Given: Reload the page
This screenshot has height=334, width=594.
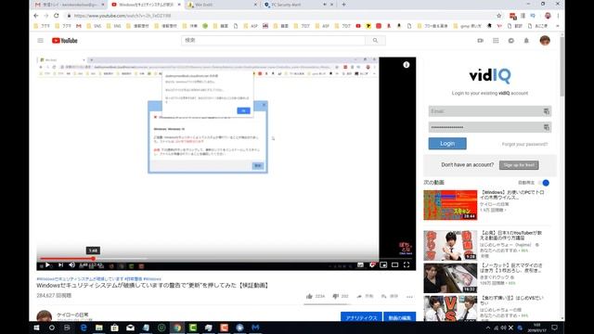Looking at the screenshot, I should pyautogui.click(x=56, y=16).
